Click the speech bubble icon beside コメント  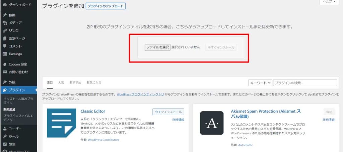point(5,46)
